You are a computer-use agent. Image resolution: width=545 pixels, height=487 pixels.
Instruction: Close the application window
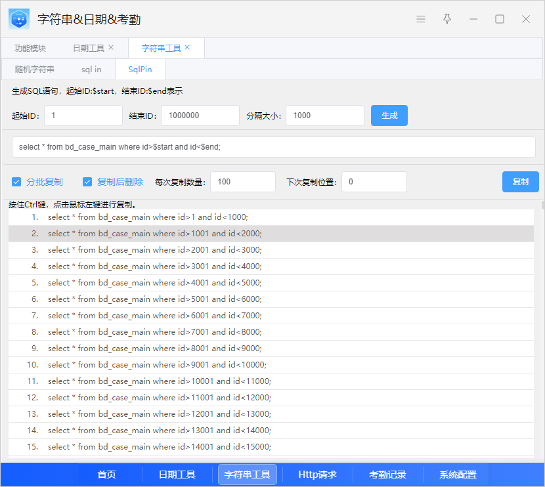(x=526, y=19)
